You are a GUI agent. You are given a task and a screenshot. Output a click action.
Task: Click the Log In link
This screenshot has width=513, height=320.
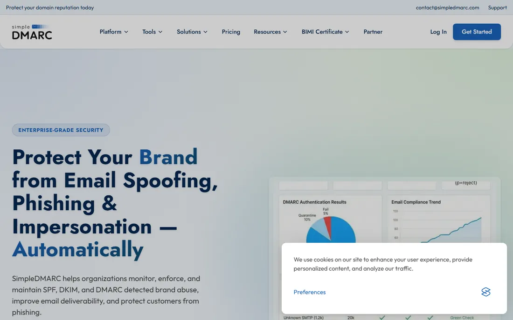tap(438, 32)
